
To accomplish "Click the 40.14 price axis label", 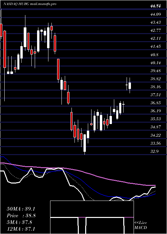I will click(156, 63).
